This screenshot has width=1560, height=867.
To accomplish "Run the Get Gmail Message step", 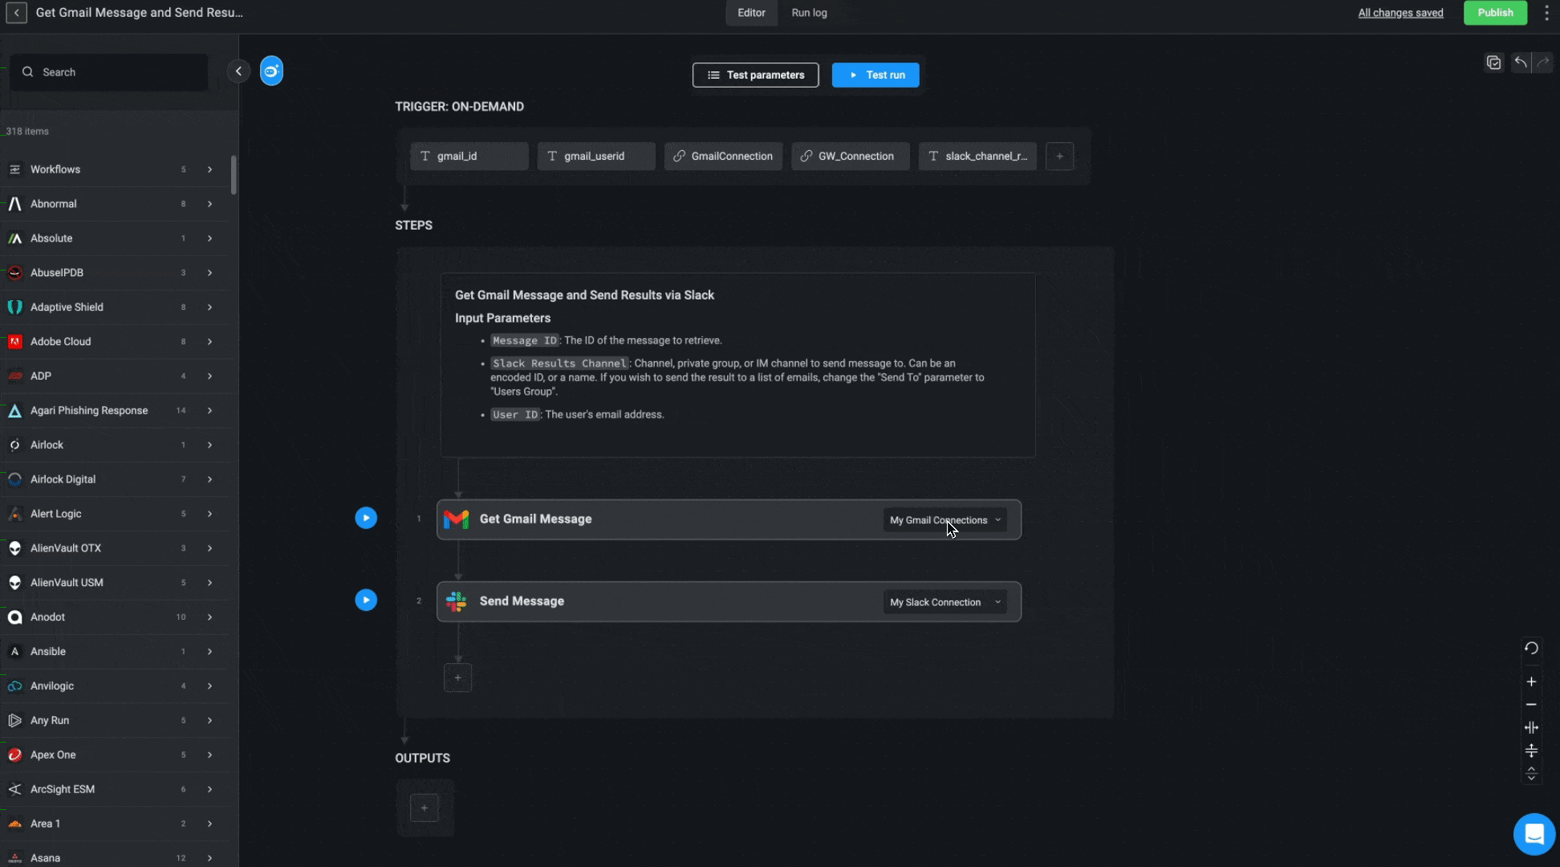I will [366, 518].
